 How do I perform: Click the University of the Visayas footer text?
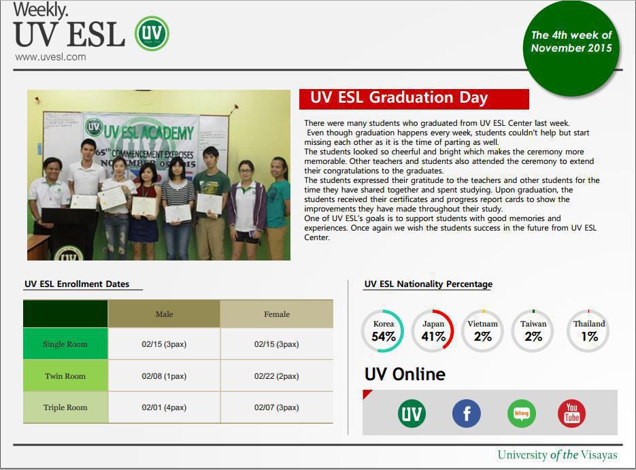tap(557, 455)
